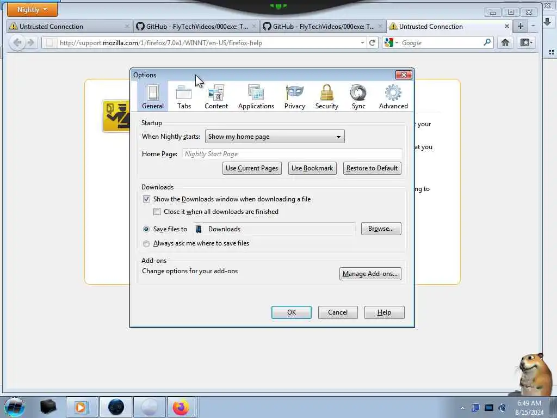The height and width of the screenshot is (418, 557).
Task: Open the Advanced gear options pane
Action: tap(393, 97)
